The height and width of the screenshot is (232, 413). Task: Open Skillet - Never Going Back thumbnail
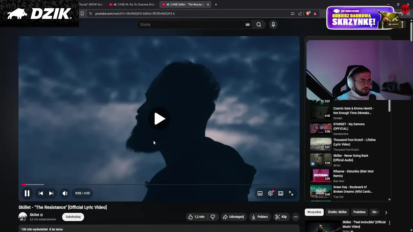[321, 160]
